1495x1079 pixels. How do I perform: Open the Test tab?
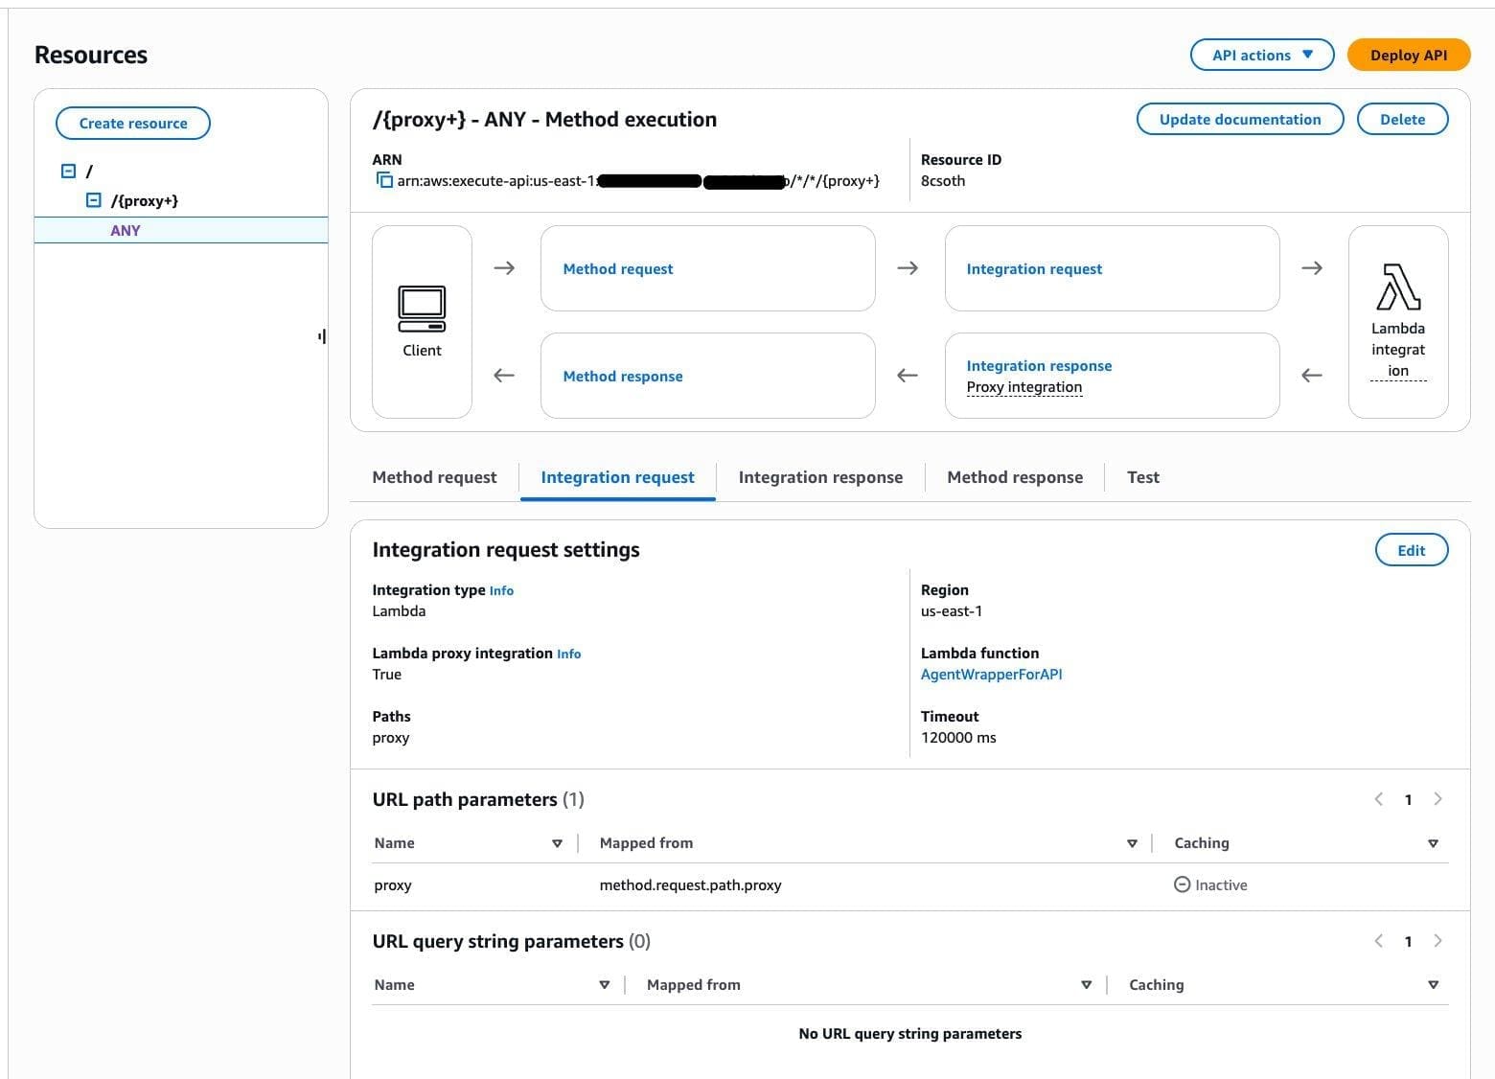[x=1142, y=477]
